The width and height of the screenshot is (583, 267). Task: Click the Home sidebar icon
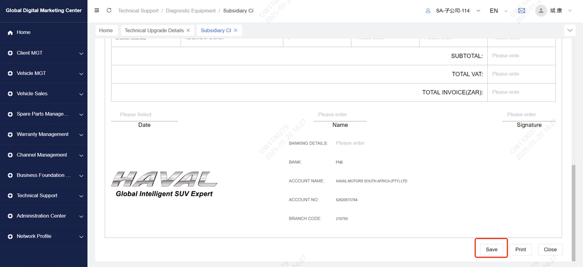point(10,32)
